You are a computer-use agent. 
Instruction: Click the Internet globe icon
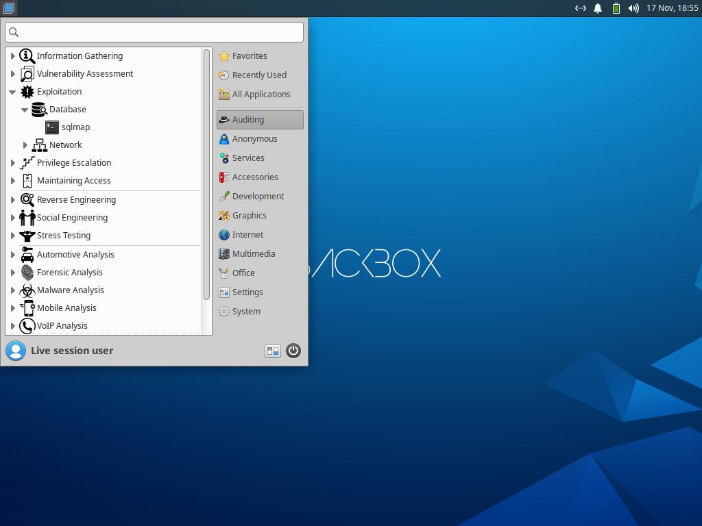coord(224,235)
